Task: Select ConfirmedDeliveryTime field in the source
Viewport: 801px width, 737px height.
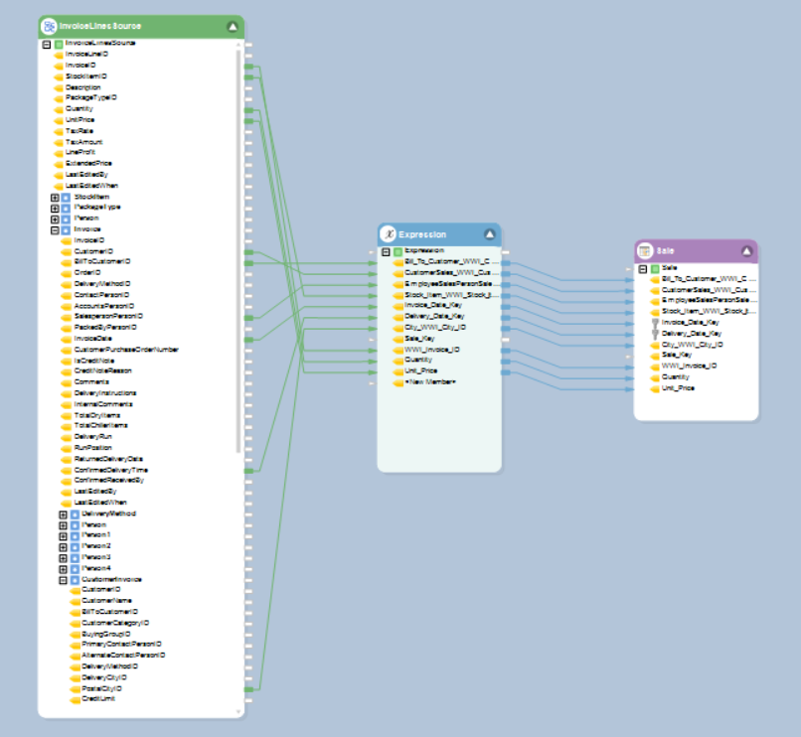Action: tap(111, 470)
